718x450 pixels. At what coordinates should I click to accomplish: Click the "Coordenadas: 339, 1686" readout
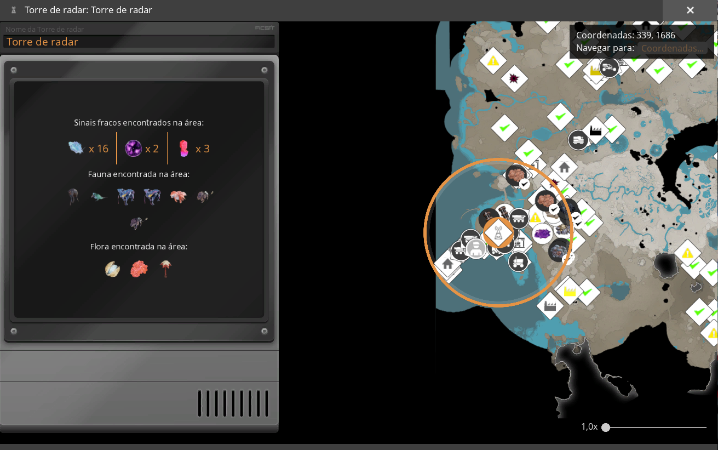(625, 35)
